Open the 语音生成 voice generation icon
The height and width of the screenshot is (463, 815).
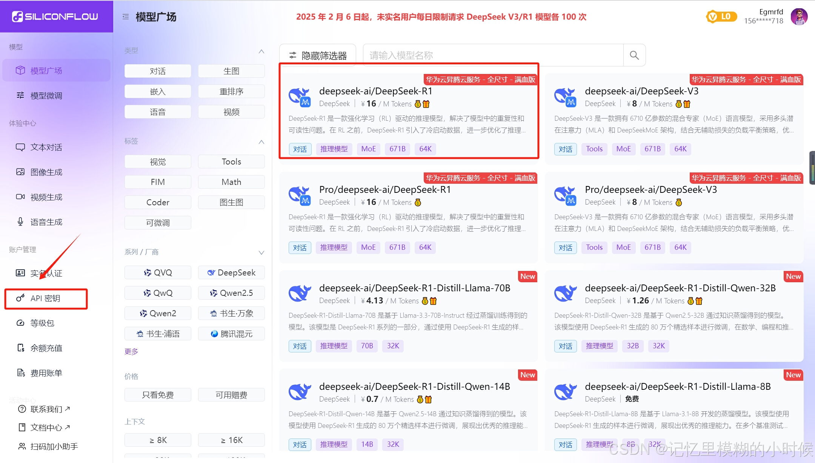click(x=20, y=222)
